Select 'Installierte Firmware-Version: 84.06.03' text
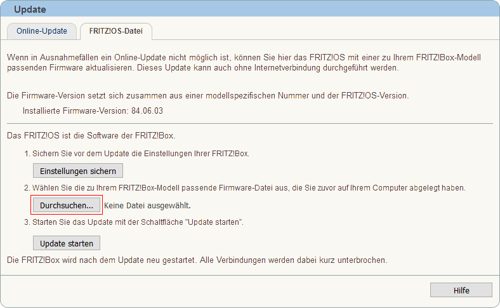Image resolution: width=500 pixels, height=308 pixels. point(93,110)
